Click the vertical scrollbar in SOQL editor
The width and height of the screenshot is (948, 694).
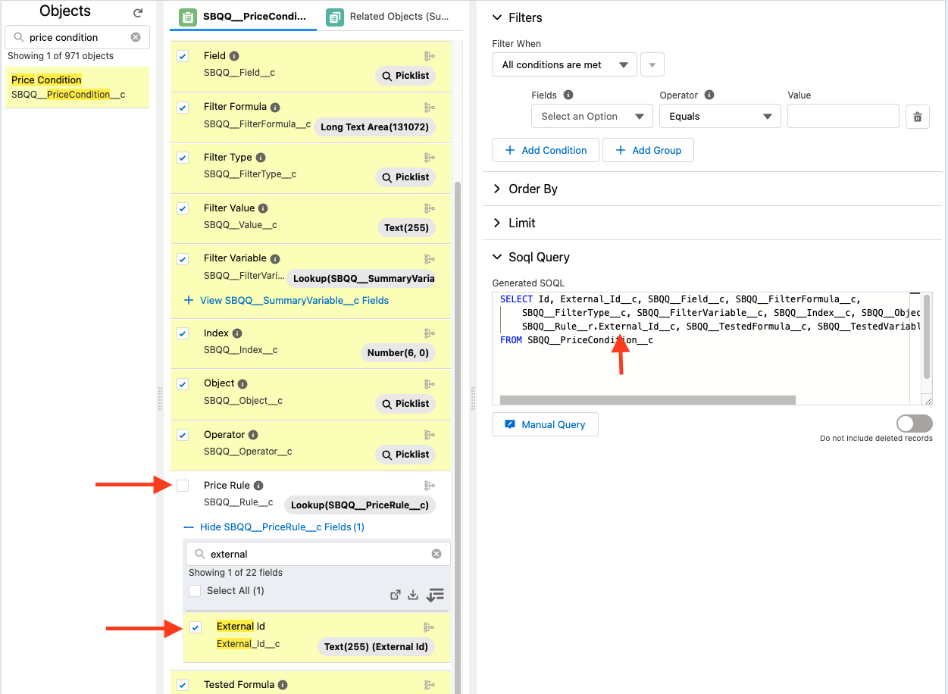pos(927,337)
